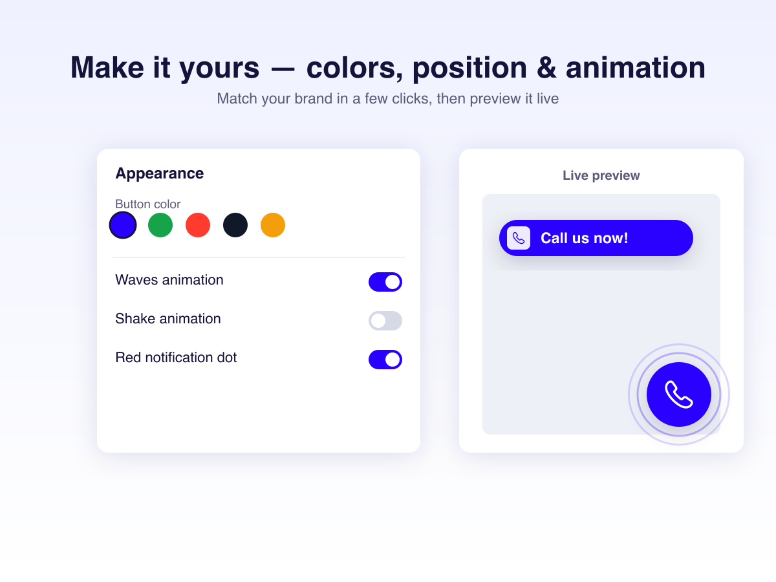776x582 pixels.
Task: Click the 'Live preview' title
Action: [601, 175]
